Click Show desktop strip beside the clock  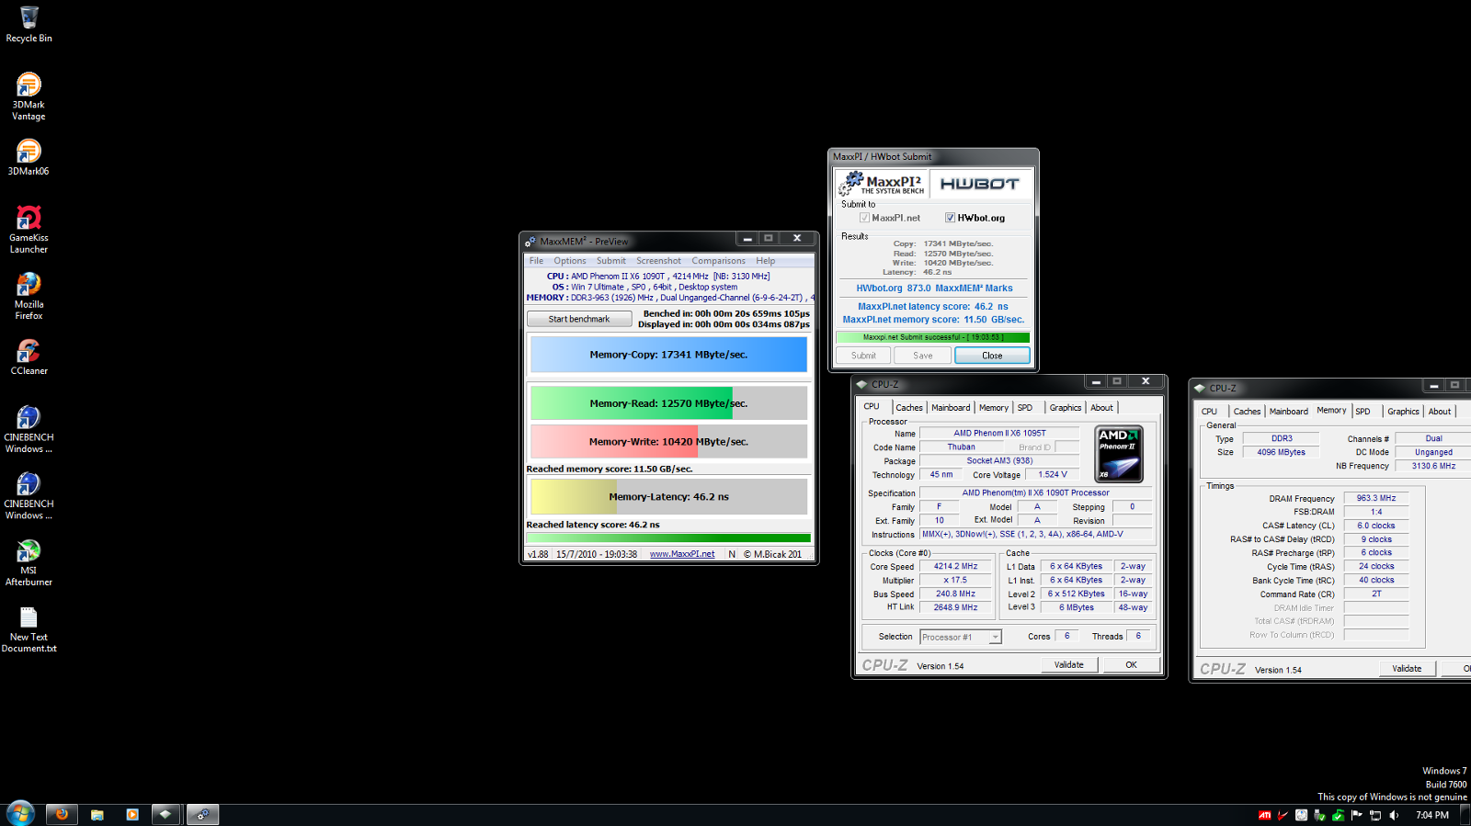(1465, 815)
